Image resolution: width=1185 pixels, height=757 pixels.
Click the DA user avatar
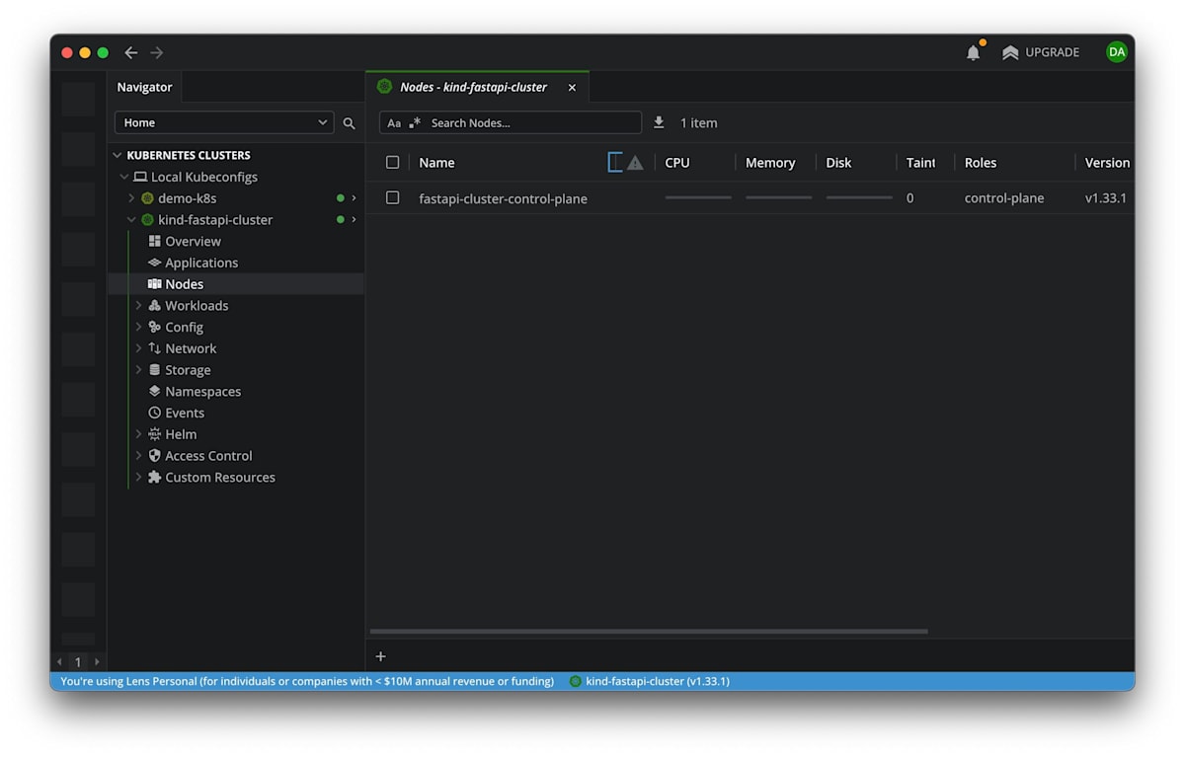pos(1116,52)
